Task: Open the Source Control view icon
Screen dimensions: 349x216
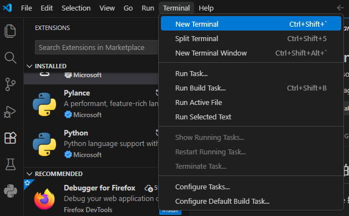Action: [10, 84]
